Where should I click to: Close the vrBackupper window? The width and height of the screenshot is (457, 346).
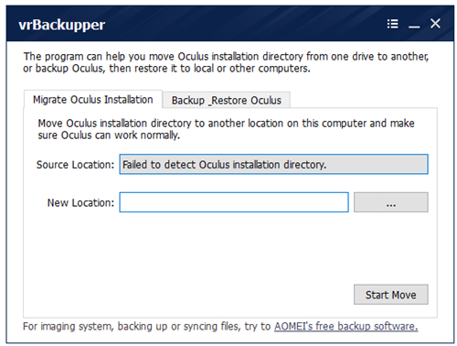point(435,23)
